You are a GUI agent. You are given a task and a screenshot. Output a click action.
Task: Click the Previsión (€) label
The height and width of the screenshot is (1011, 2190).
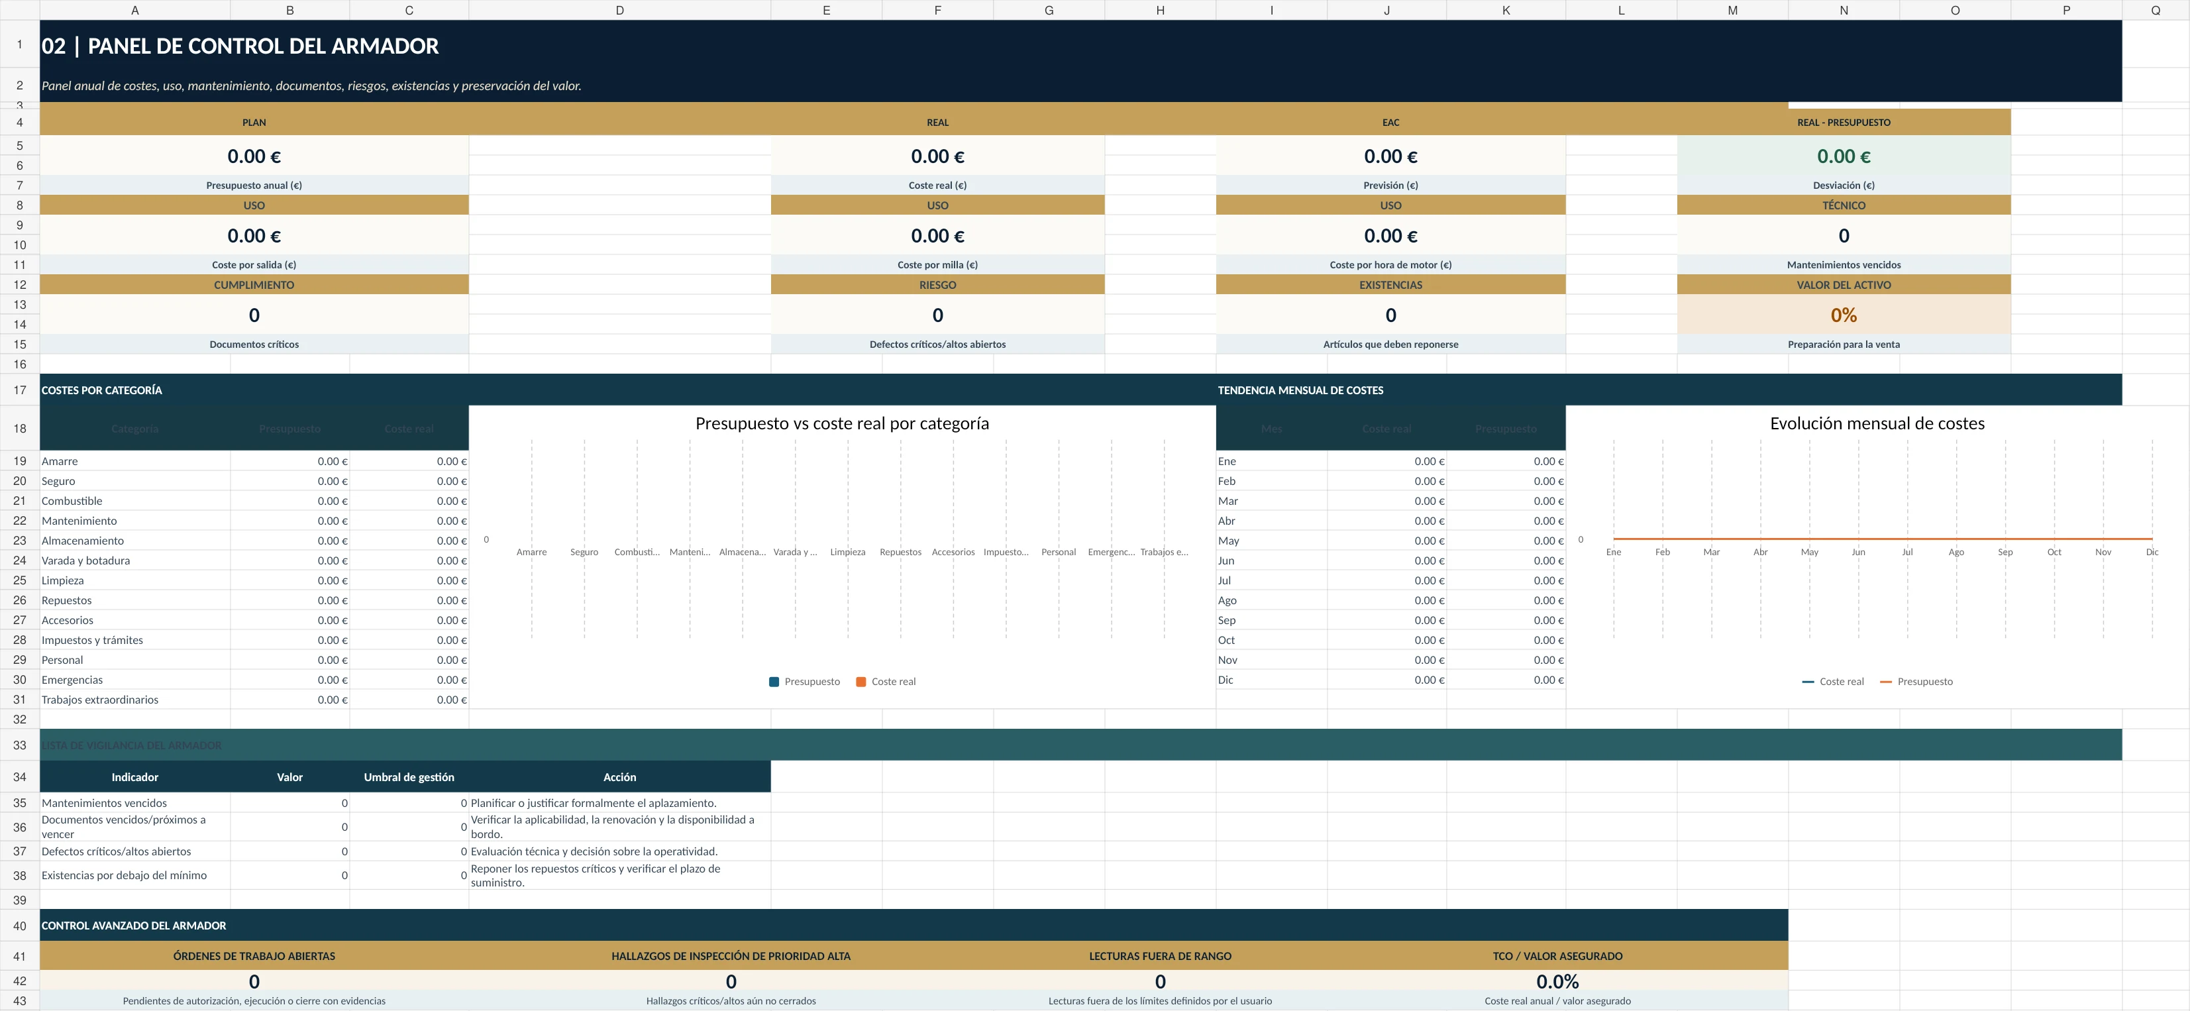coord(1391,186)
